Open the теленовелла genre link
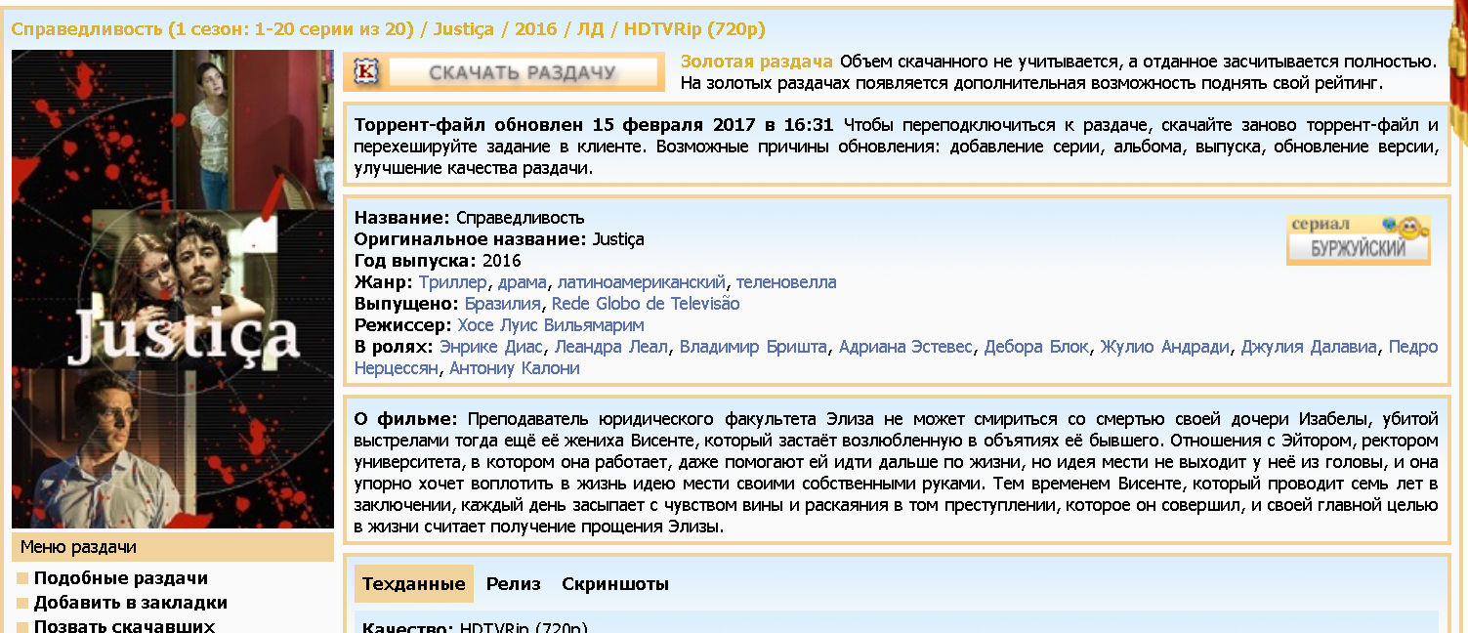The width and height of the screenshot is (1468, 633). [x=786, y=282]
